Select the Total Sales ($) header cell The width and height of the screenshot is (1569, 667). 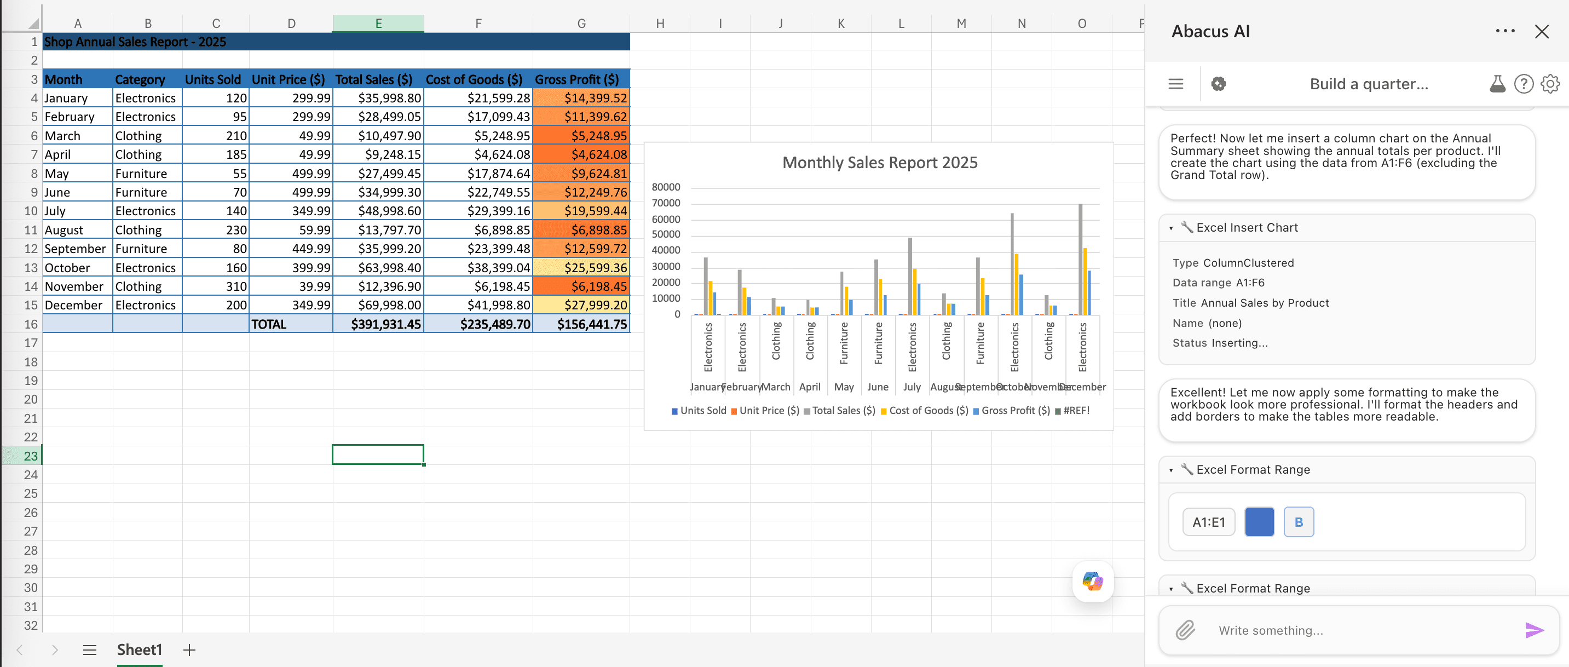pos(378,79)
